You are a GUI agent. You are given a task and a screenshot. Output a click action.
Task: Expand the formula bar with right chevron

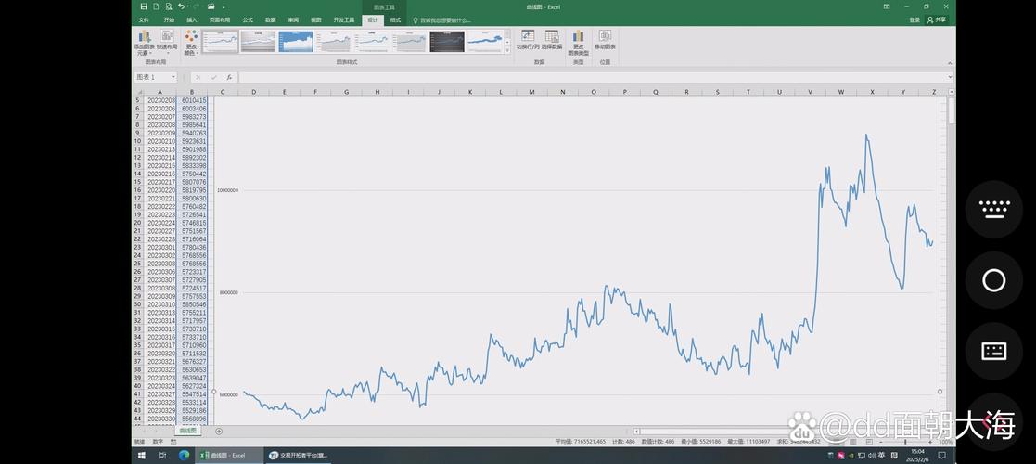coord(950,77)
